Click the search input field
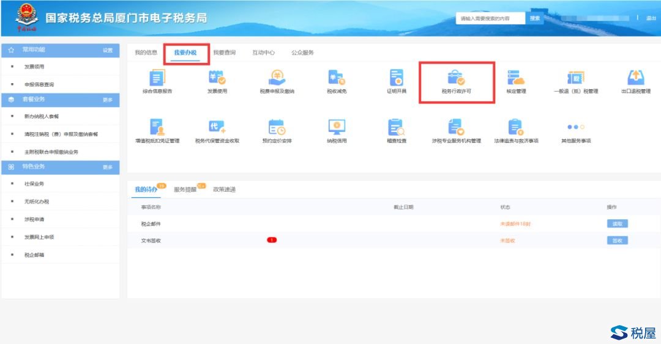Image resolution: width=661 pixels, height=344 pixels. click(x=490, y=18)
